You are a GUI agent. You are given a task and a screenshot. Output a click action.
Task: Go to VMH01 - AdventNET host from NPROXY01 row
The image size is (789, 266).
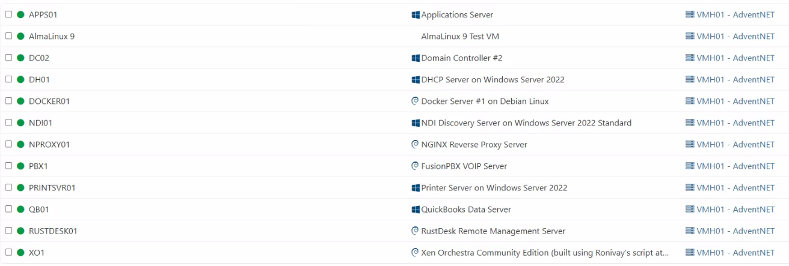(x=730, y=144)
